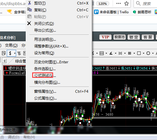The height and width of the screenshot is (140, 157).
Task: Open the 调试(D) menu
Action: pyautogui.click(x=14, y=137)
